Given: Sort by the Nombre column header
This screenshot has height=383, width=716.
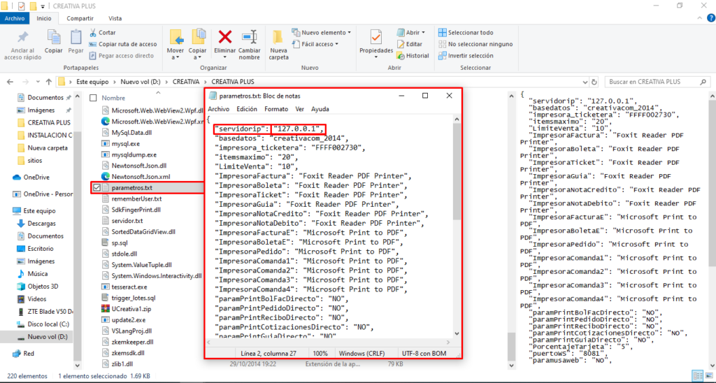Looking at the screenshot, I should [113, 98].
